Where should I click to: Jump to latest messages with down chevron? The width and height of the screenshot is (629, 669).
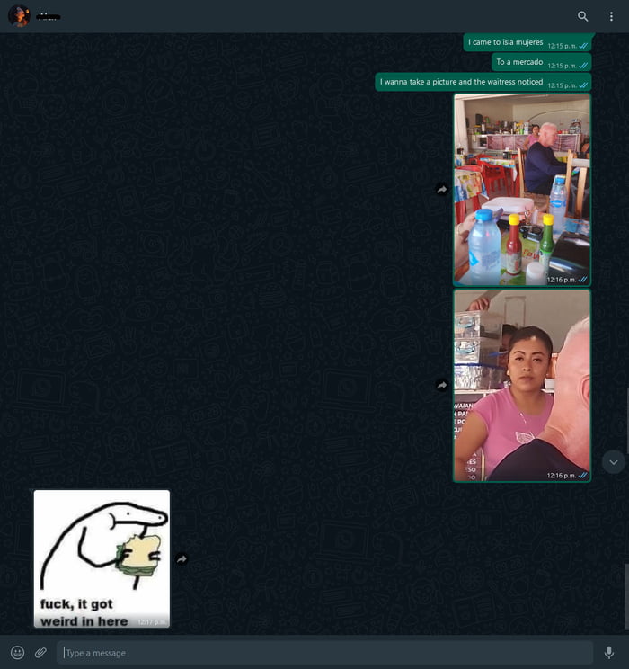tap(614, 461)
